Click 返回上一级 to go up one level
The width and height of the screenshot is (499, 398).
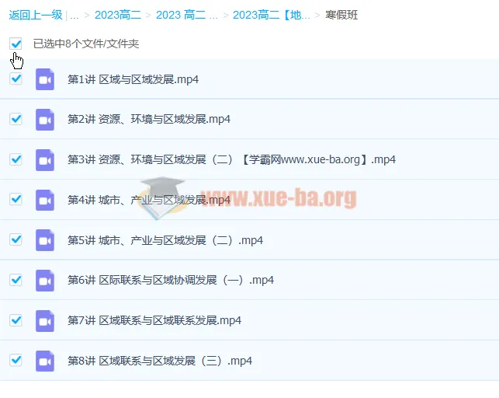point(36,15)
